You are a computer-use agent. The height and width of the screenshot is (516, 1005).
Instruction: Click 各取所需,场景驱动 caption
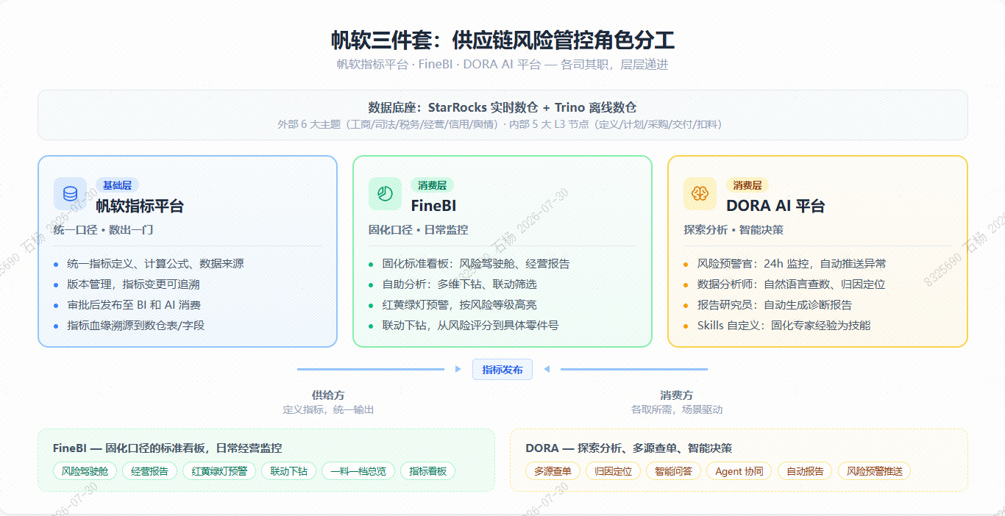click(x=677, y=409)
